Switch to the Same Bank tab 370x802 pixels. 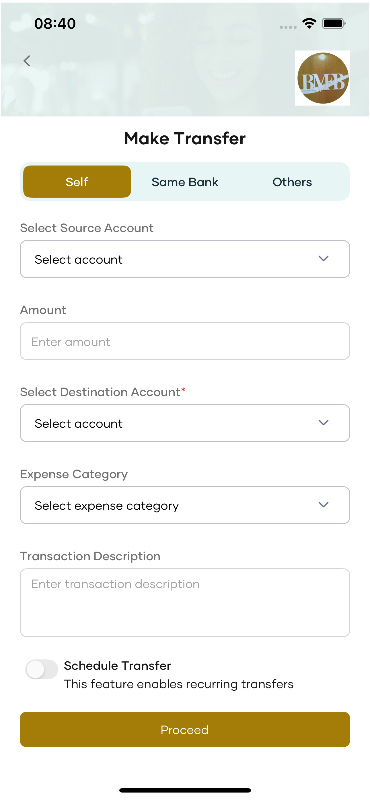tap(185, 182)
